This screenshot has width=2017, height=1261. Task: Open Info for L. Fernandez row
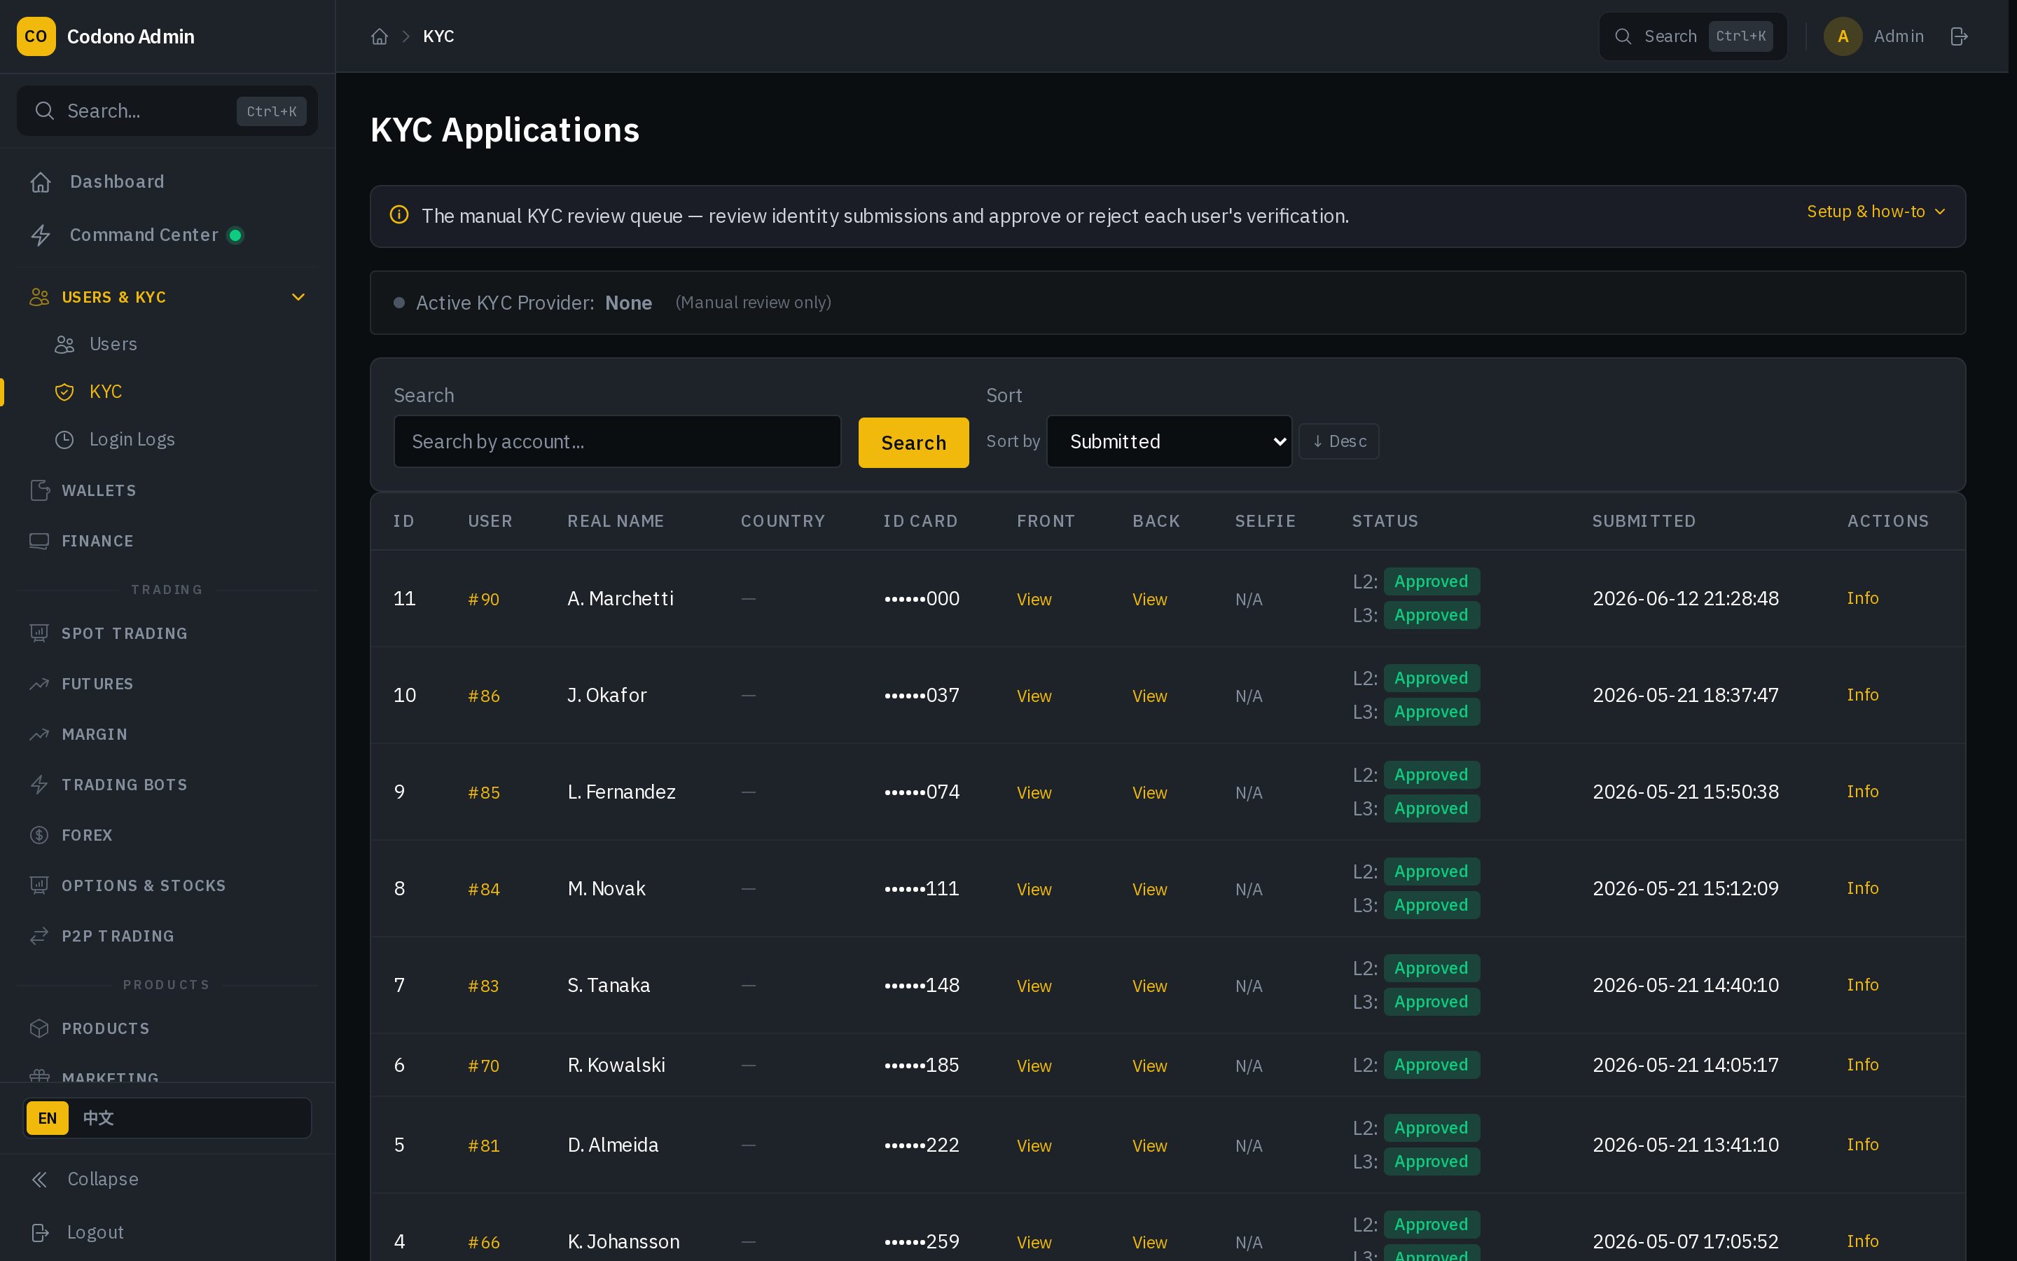point(1862,792)
